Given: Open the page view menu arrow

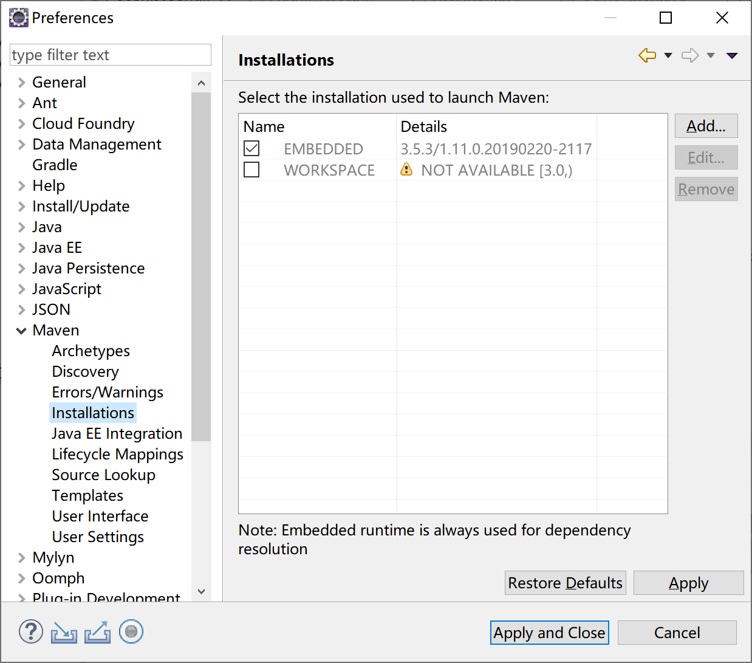Looking at the screenshot, I should click(x=732, y=55).
